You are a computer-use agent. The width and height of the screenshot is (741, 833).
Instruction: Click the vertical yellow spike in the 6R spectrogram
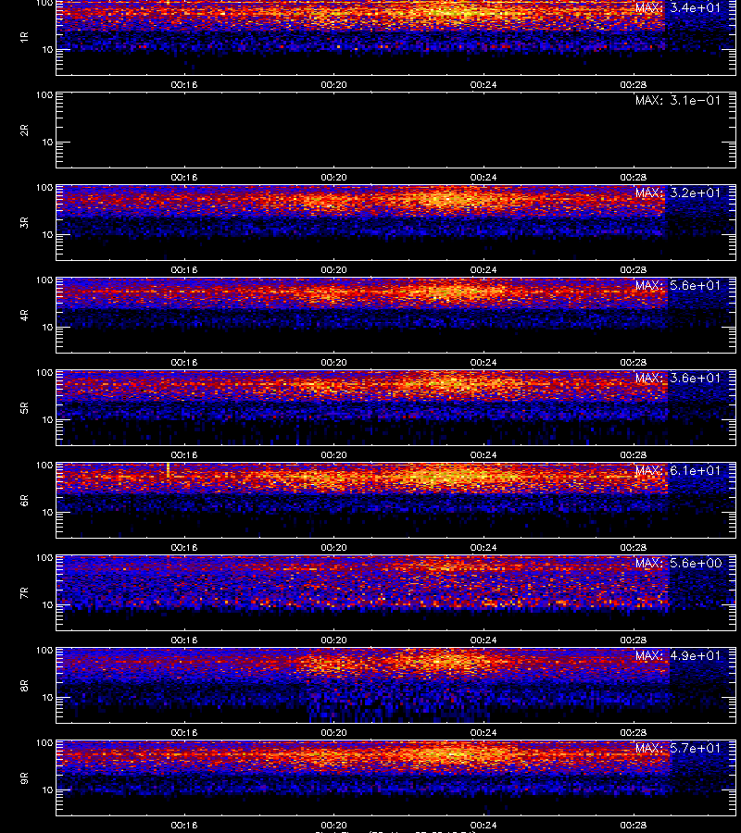[168, 471]
